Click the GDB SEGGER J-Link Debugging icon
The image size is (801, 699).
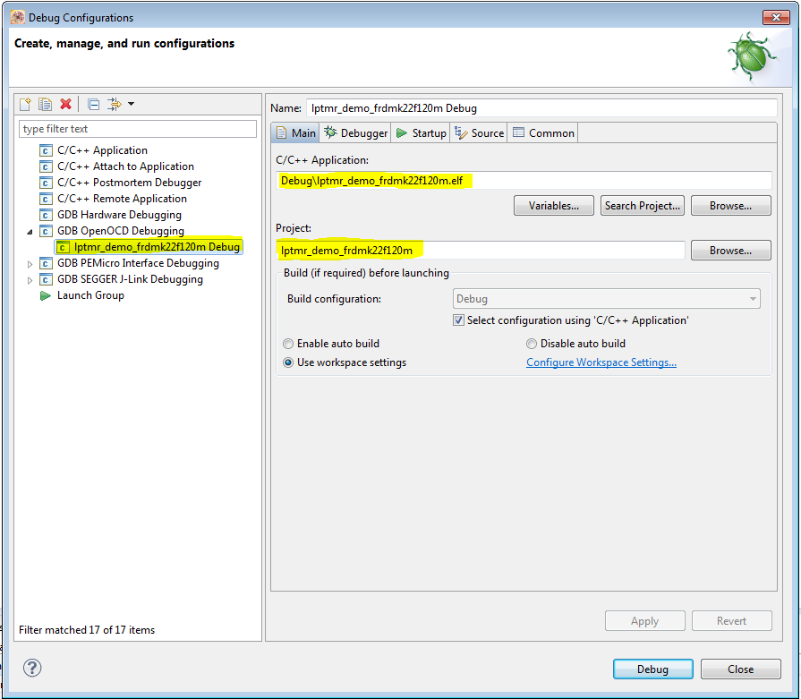(x=46, y=279)
